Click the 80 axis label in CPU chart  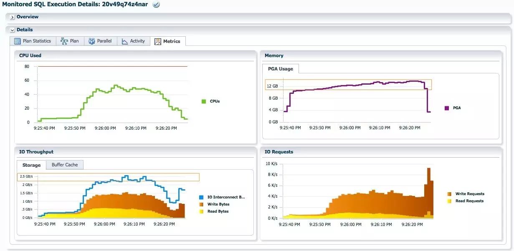click(27, 67)
